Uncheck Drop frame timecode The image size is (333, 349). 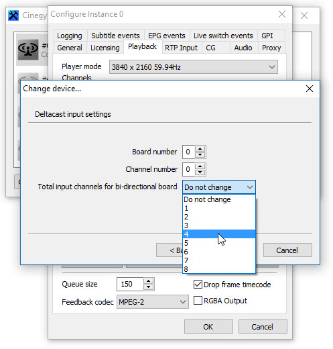tap(198, 284)
